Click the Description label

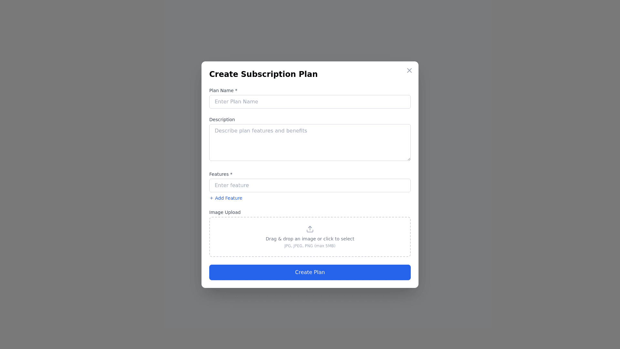pos(222,120)
